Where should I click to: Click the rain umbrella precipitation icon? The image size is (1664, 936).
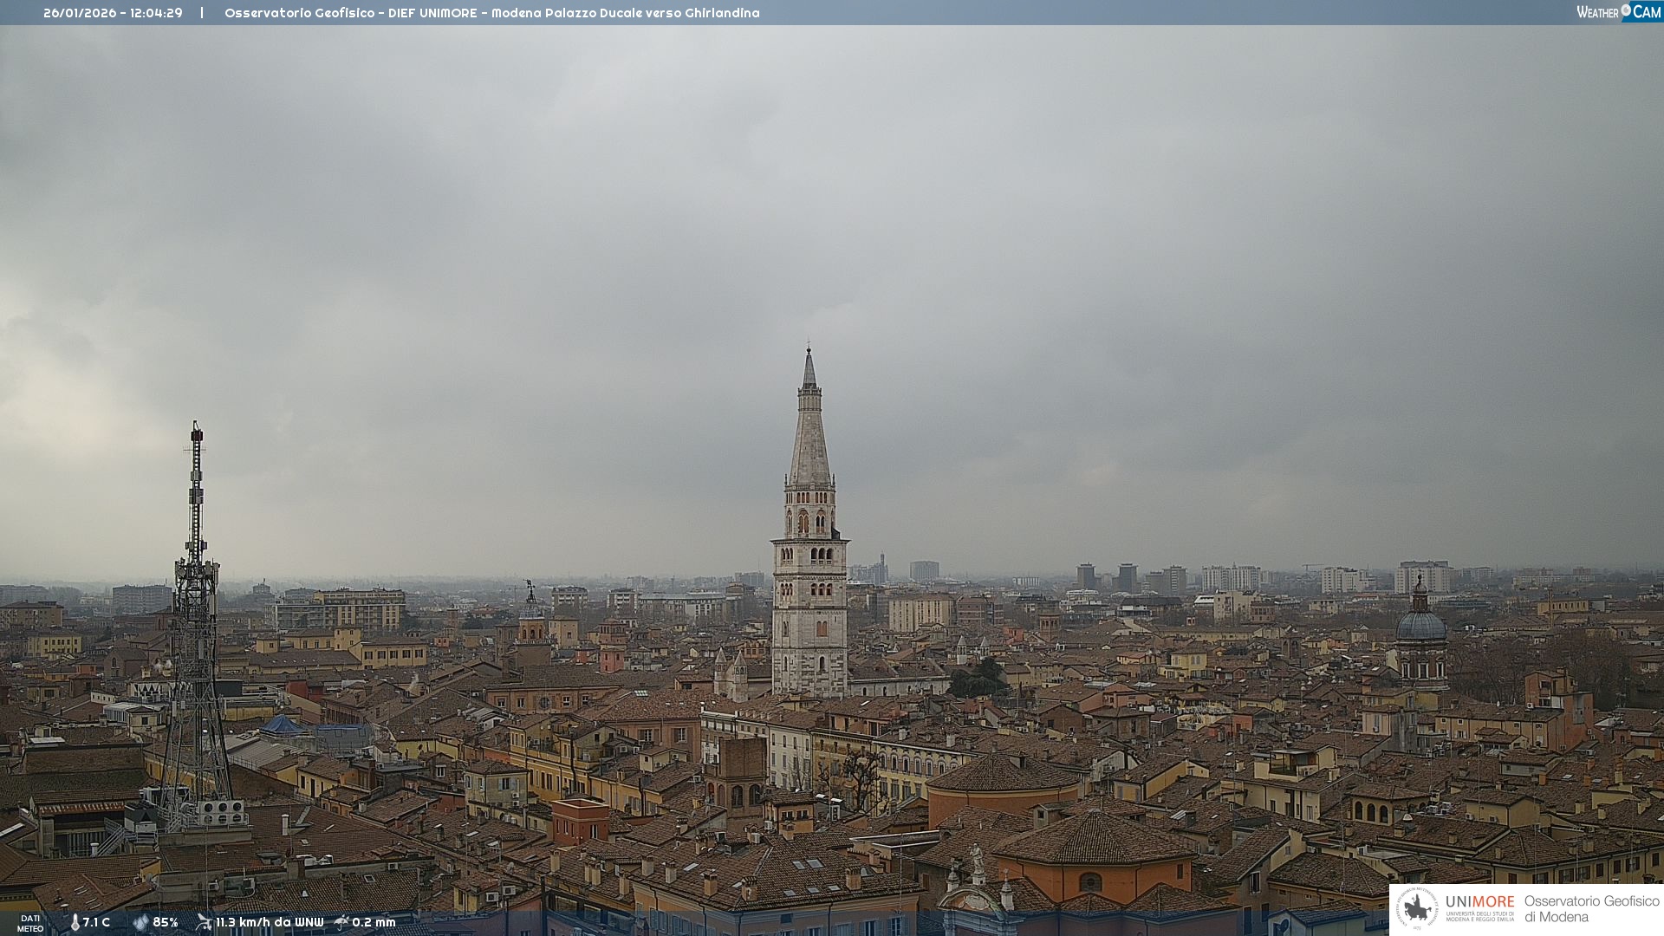(341, 922)
